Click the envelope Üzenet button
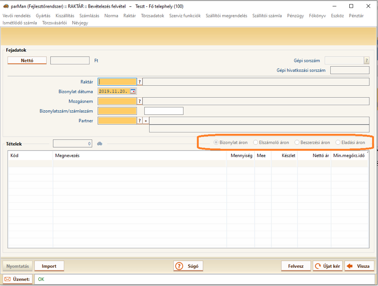This screenshot has height=286, width=378. pyautogui.click(x=17, y=279)
